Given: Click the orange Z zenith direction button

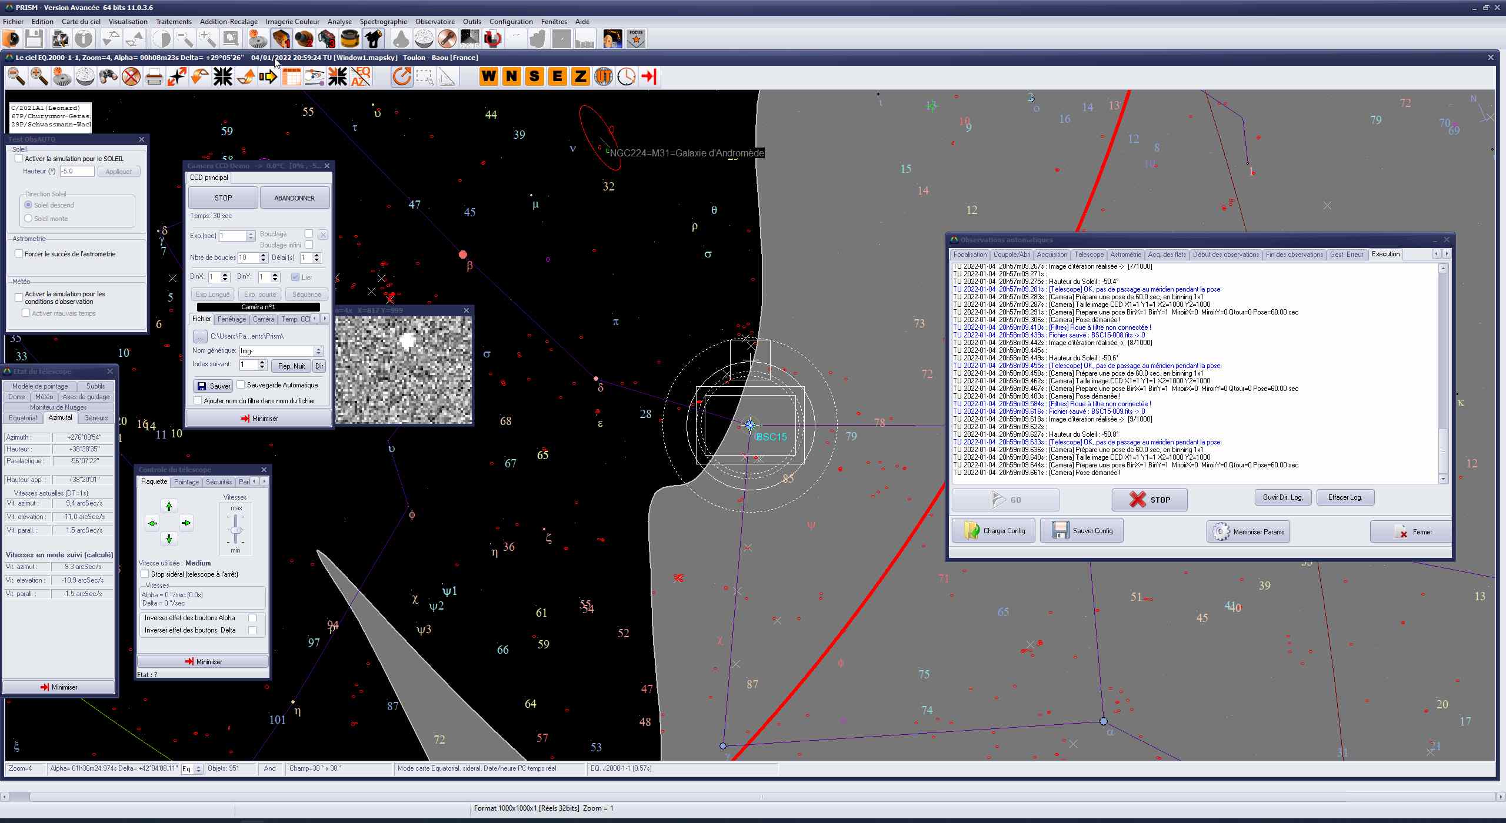Looking at the screenshot, I should point(580,76).
